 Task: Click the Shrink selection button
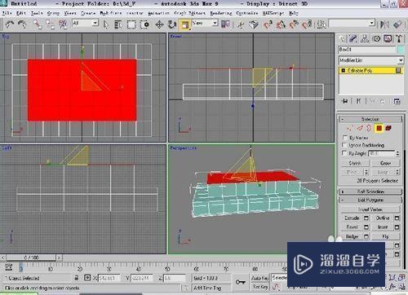[355, 163]
